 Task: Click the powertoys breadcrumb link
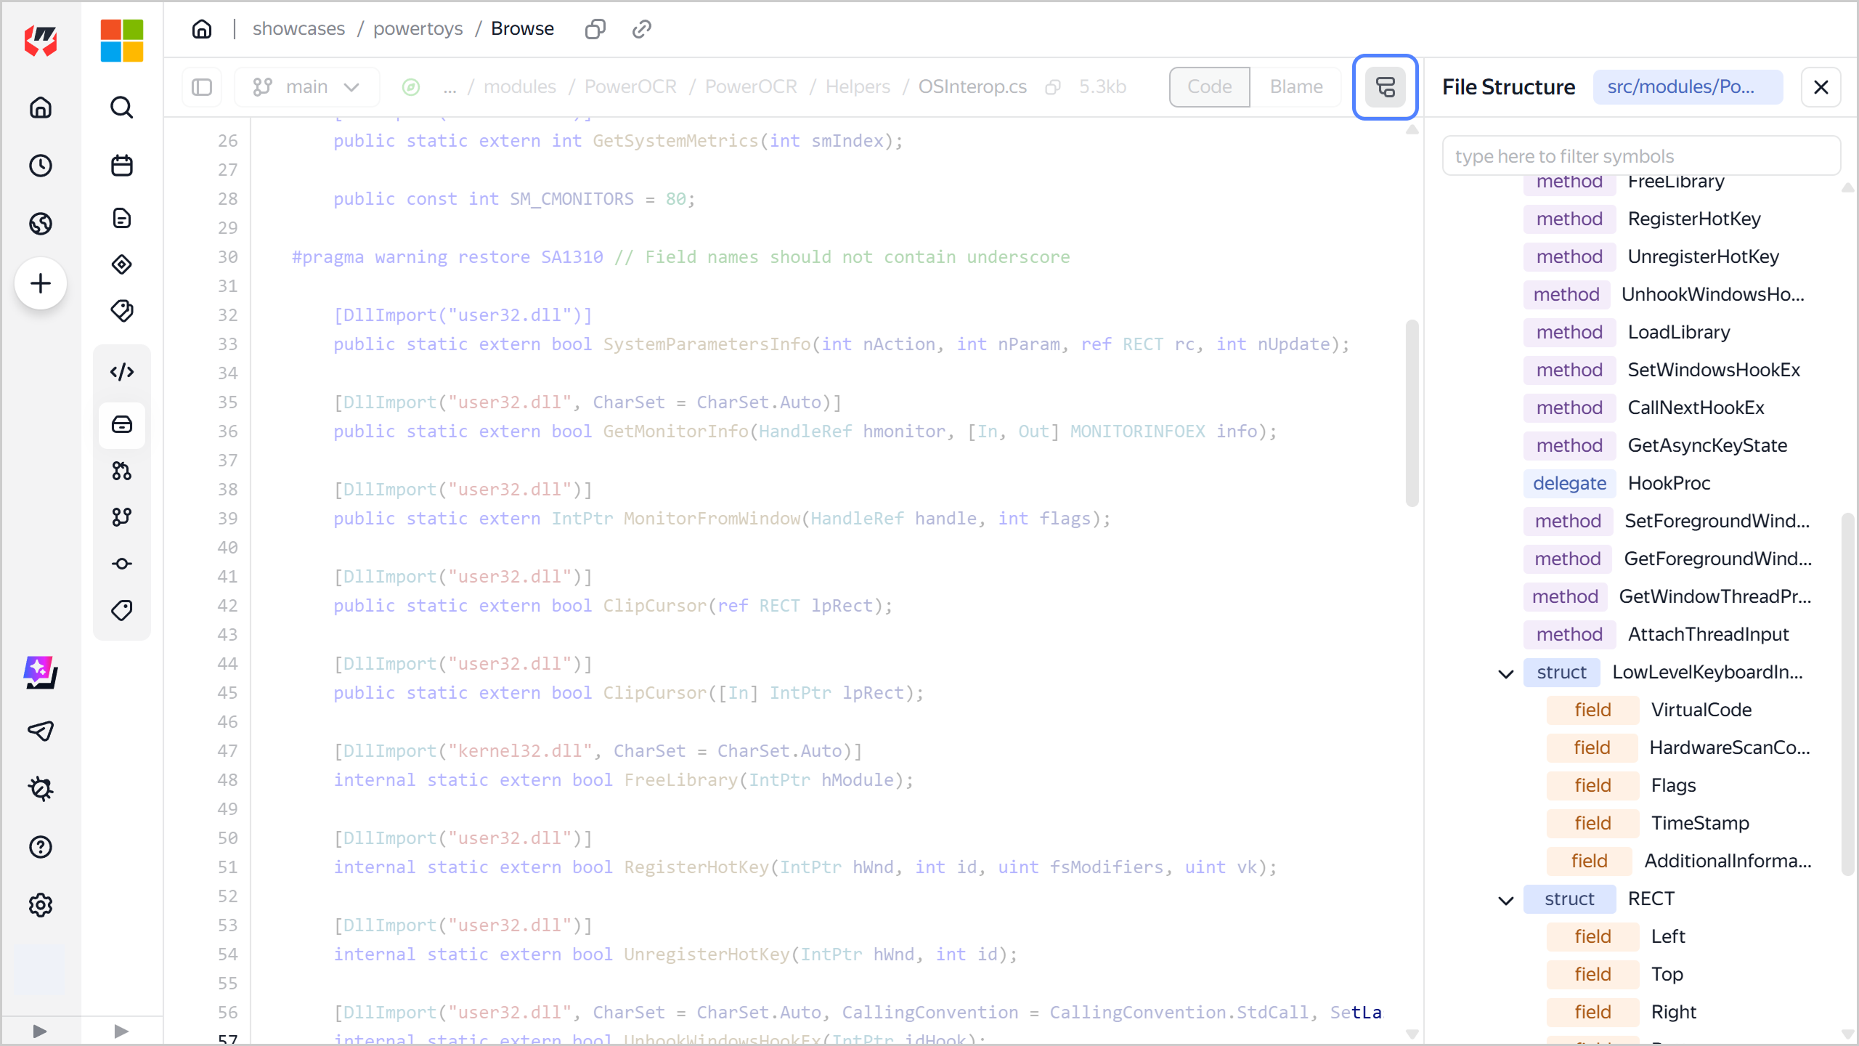418,29
